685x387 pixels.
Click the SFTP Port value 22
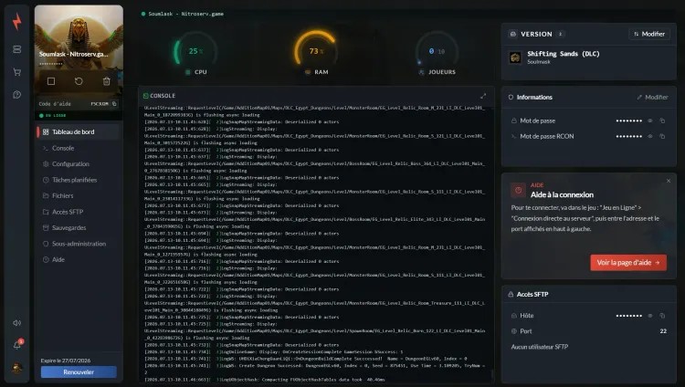663,331
